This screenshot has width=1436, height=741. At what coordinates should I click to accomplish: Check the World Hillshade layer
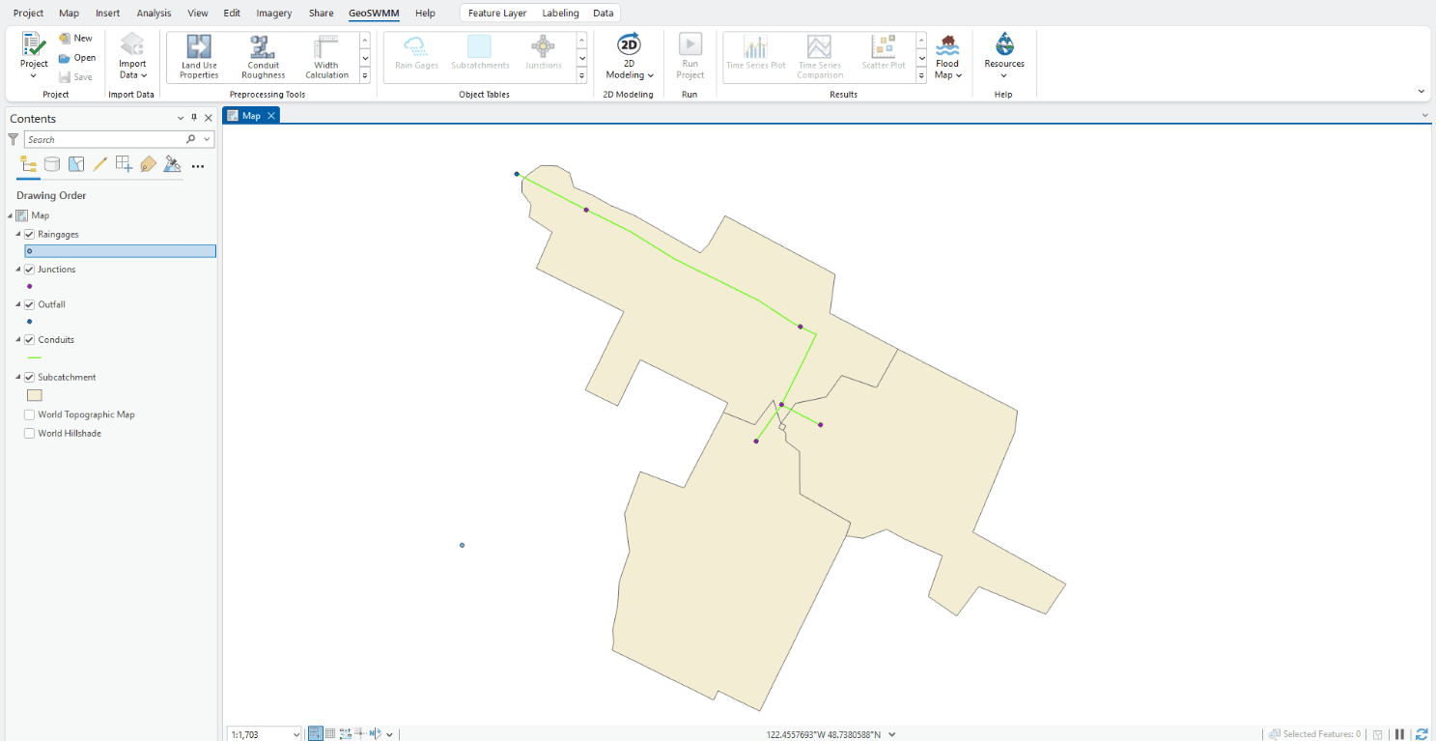(29, 433)
